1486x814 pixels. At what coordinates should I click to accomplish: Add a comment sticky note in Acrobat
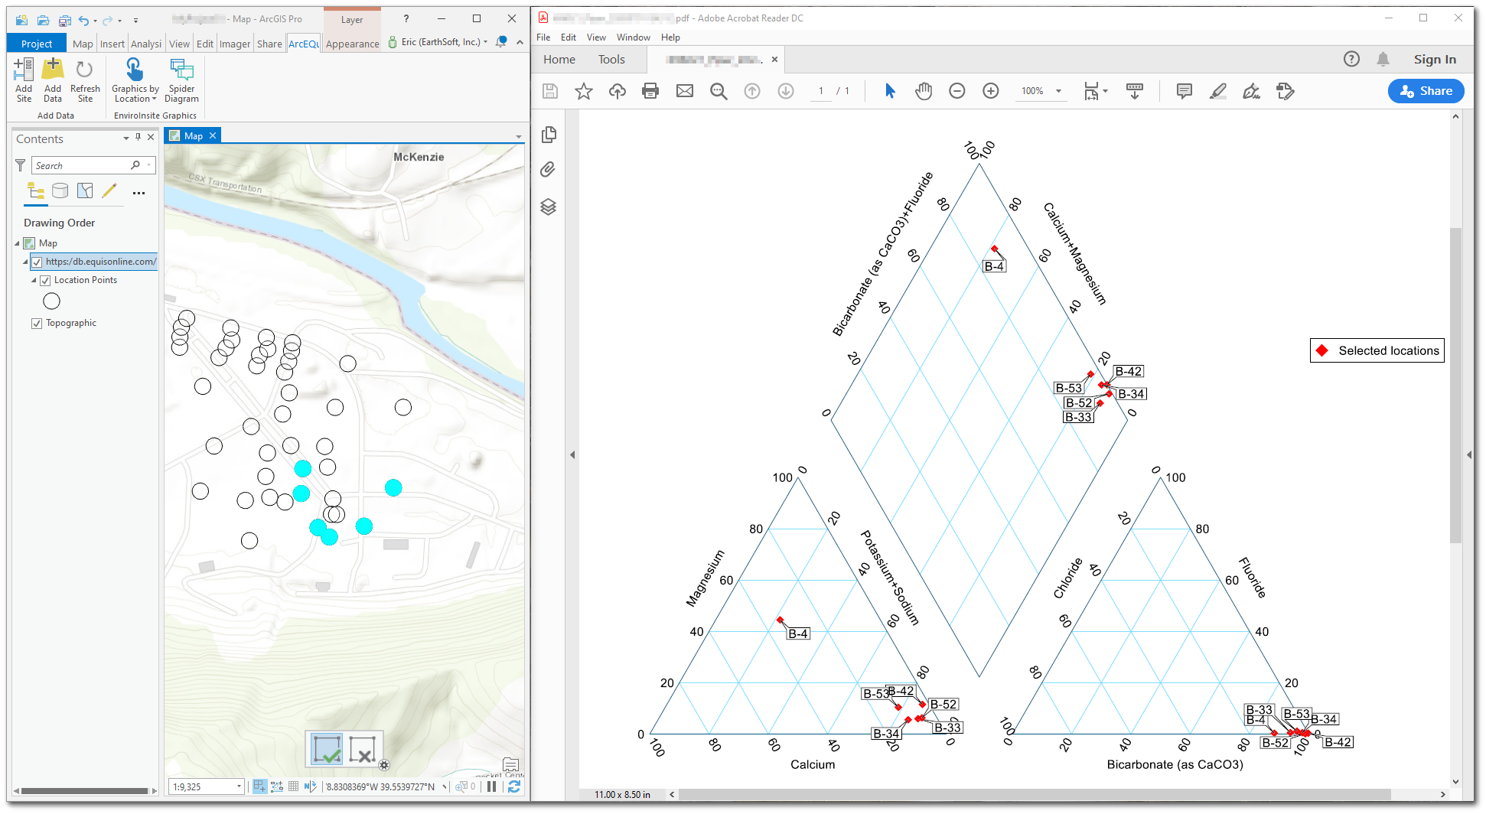1185,92
